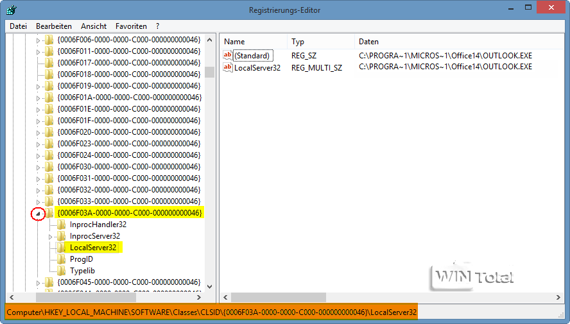Select the InprocHandler32 subkey
The height and width of the screenshot is (324, 570).
point(98,225)
